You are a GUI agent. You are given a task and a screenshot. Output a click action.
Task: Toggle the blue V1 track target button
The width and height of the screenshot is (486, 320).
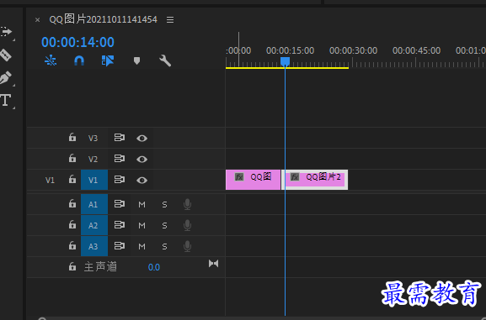tap(94, 180)
